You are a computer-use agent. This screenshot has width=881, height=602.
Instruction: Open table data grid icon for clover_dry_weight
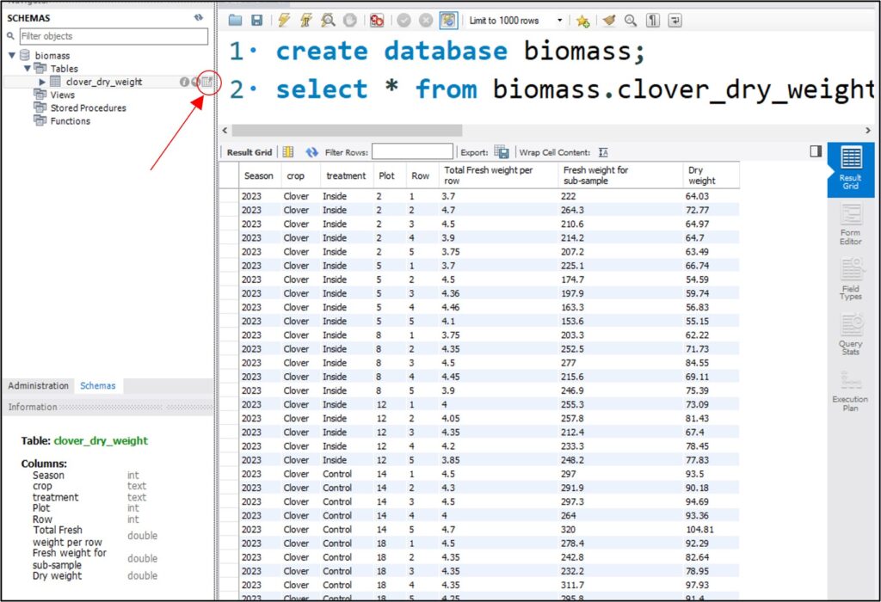coord(206,82)
